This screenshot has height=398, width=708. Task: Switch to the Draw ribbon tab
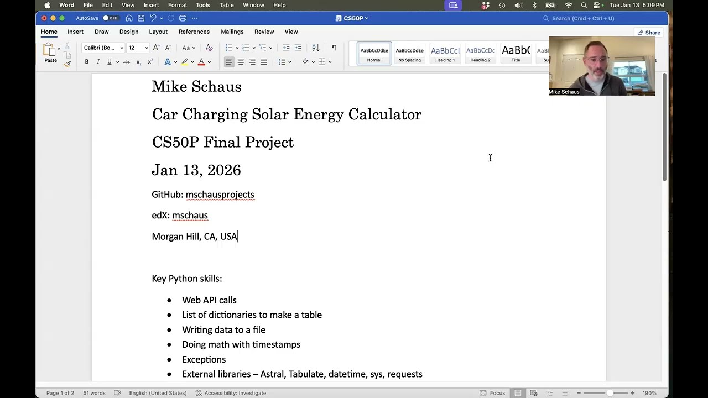click(x=102, y=32)
